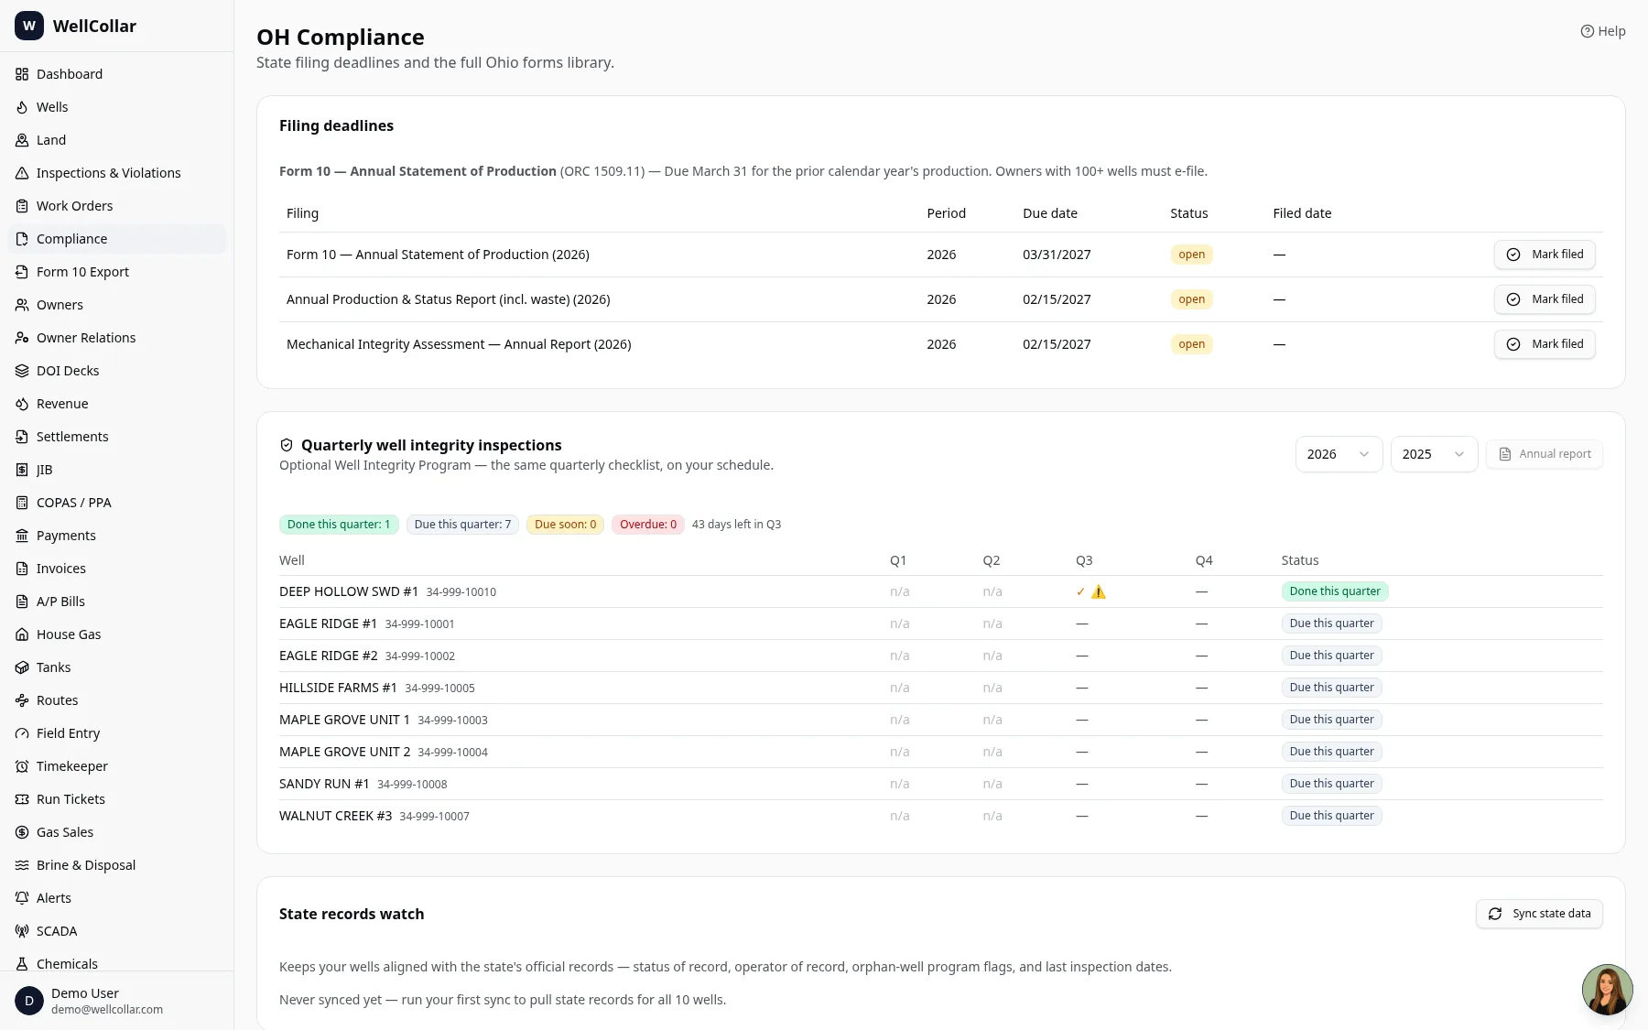Click the JIB icon in sidebar
Image resolution: width=1648 pixels, height=1030 pixels.
pos(22,470)
